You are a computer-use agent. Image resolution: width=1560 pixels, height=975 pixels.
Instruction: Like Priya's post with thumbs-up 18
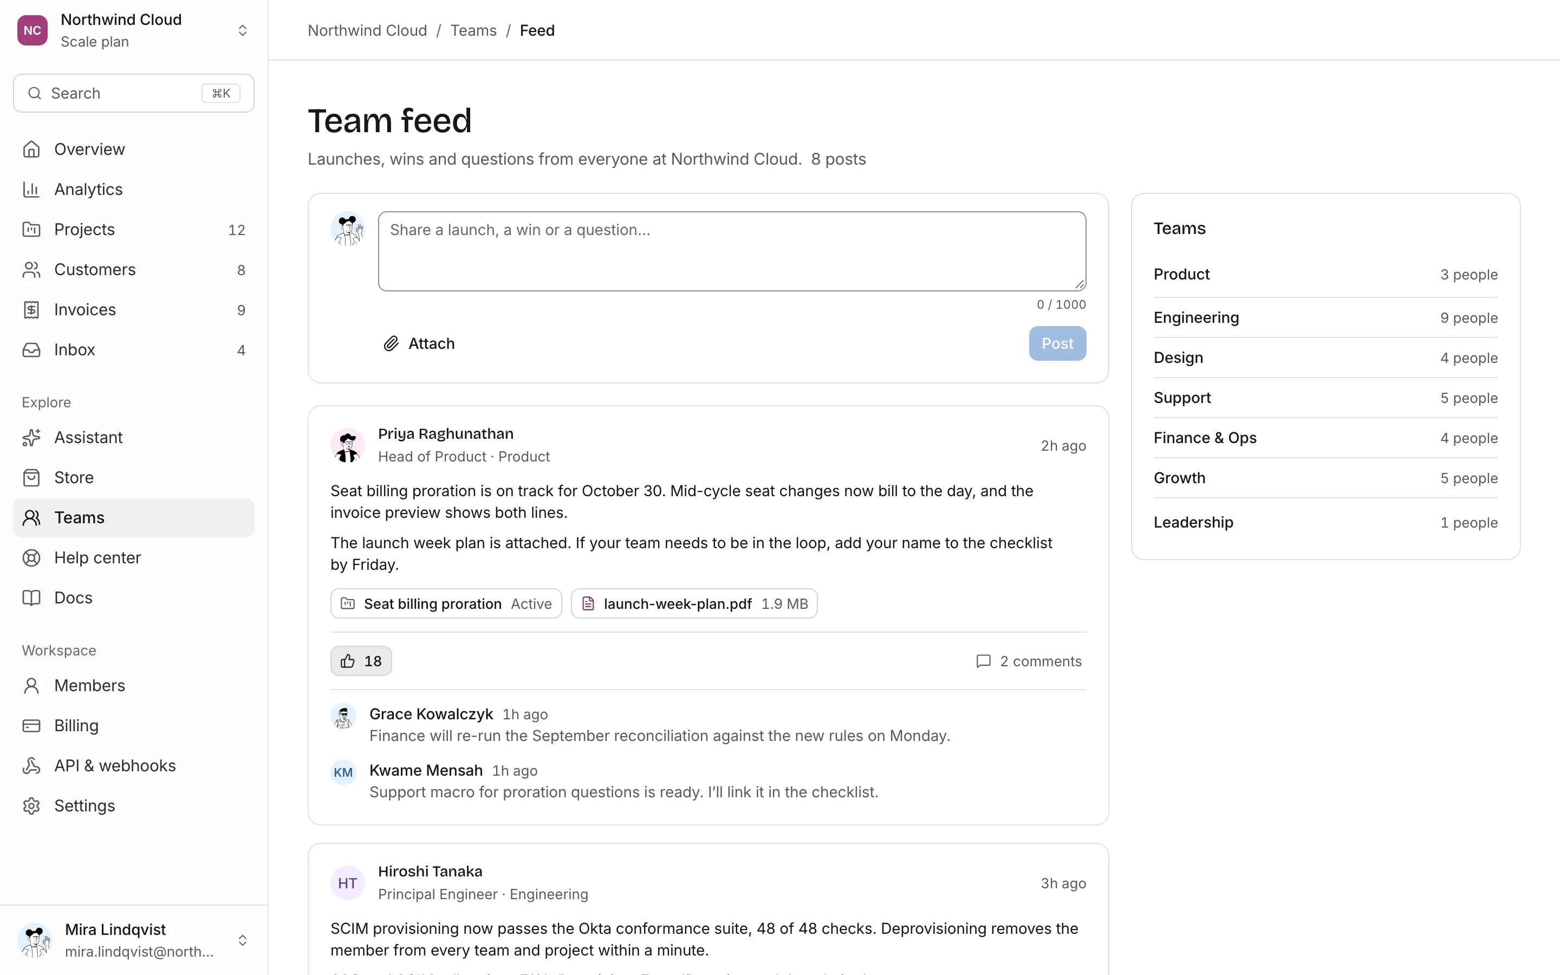pos(361,661)
